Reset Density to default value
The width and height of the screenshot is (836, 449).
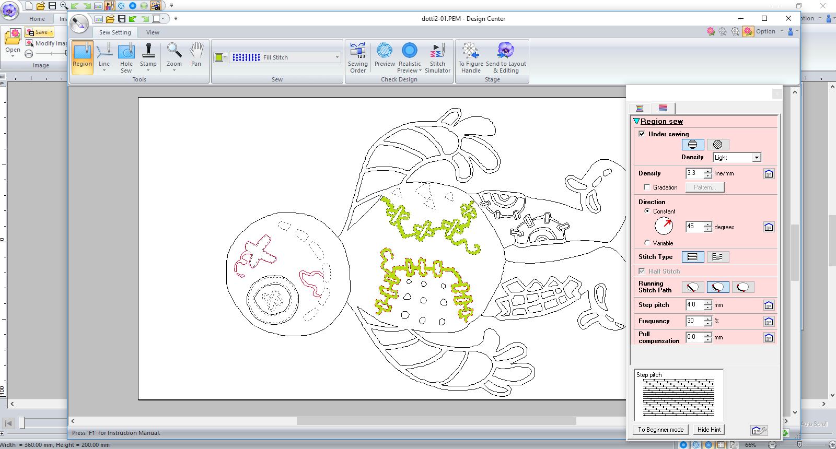(x=769, y=174)
